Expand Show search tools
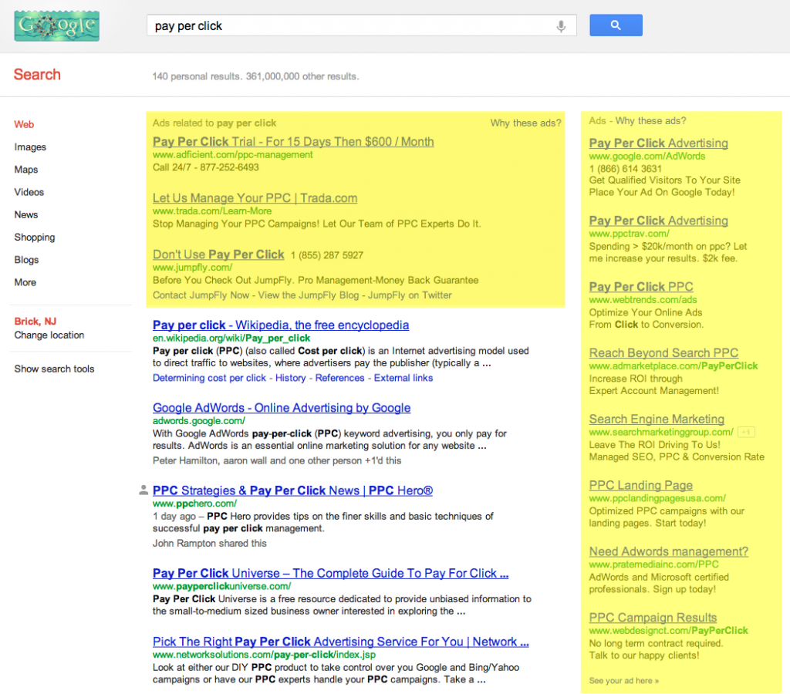Image resolution: width=790 pixels, height=694 pixels. coord(55,369)
